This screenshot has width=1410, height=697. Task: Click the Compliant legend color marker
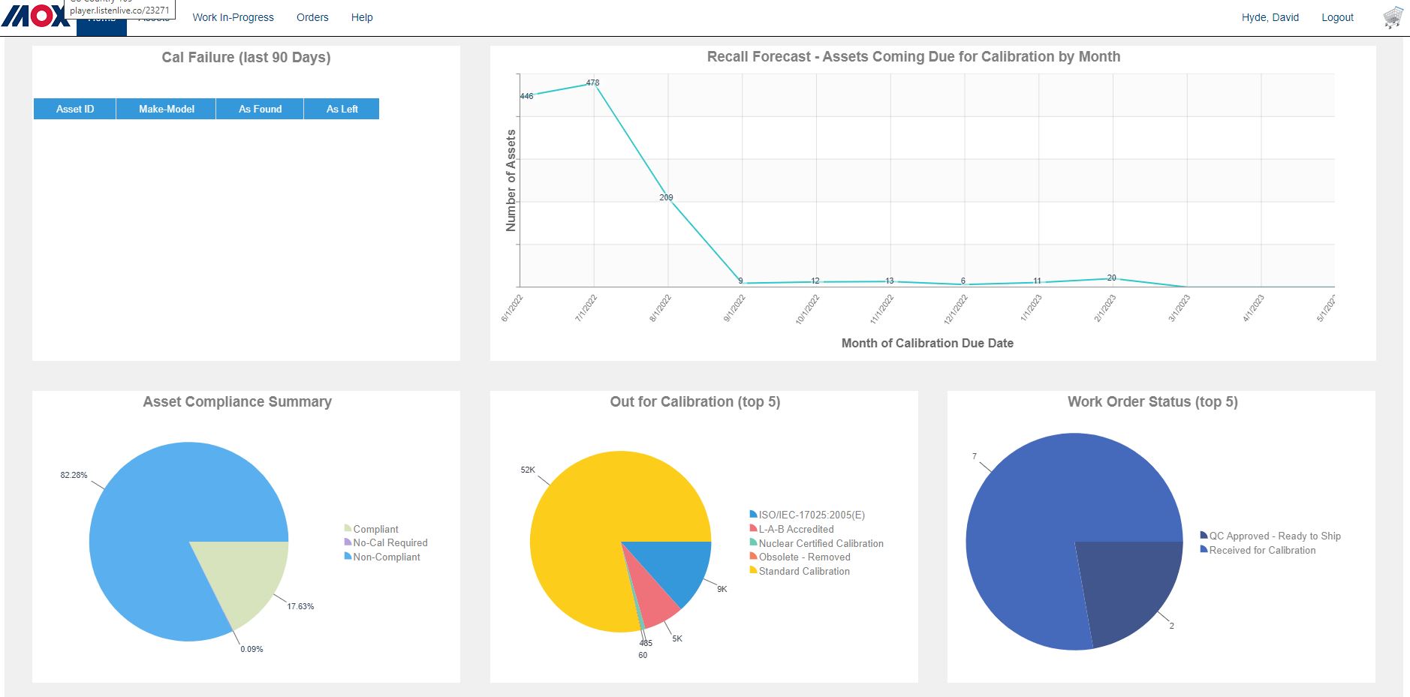[x=348, y=528]
